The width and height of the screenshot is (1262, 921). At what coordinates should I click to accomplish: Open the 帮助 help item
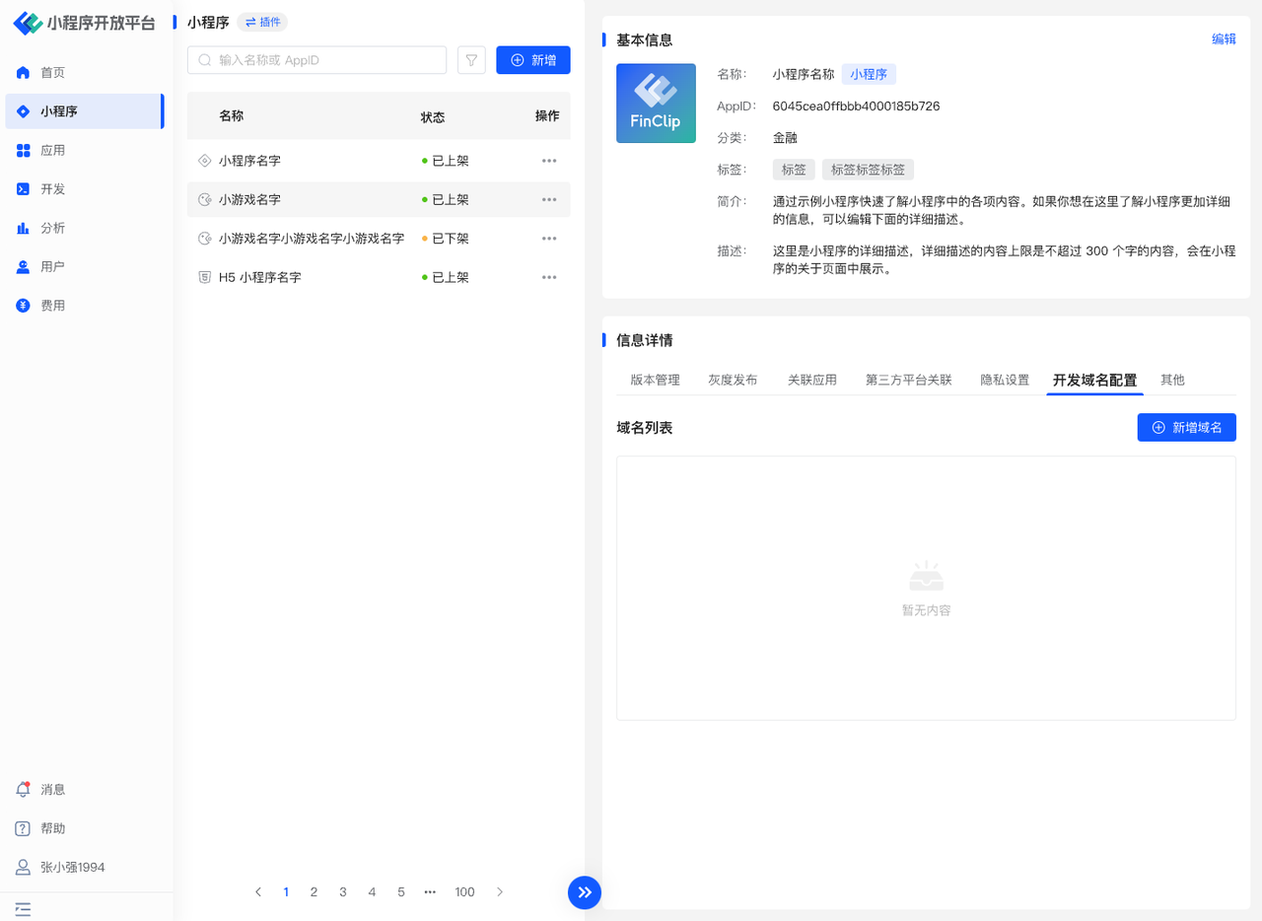(51, 828)
